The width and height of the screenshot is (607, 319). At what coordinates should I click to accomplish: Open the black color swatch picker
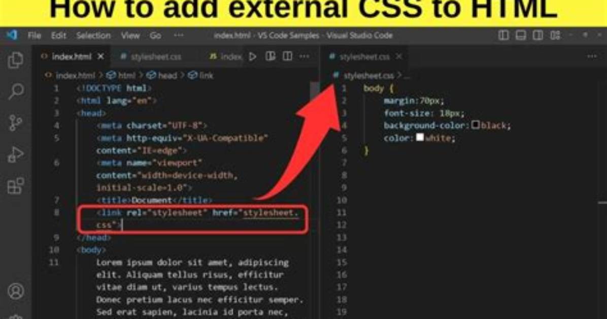coord(476,125)
